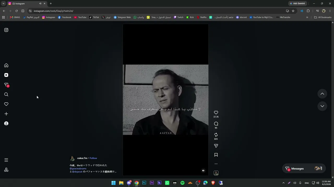Save the reel with bookmark icon
Viewport: 334px width, 187px height.
click(216, 155)
